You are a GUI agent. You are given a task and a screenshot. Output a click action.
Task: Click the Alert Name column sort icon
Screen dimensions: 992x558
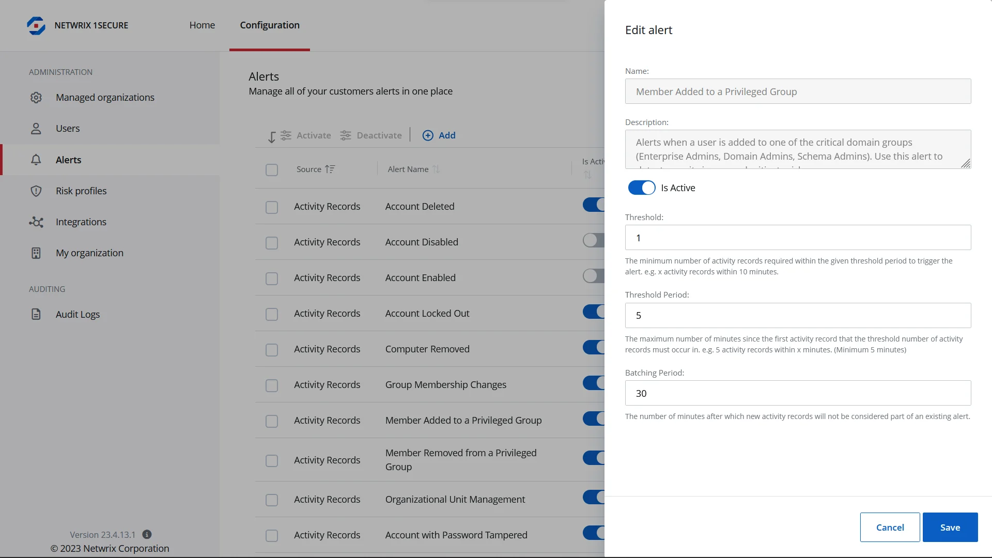point(436,169)
